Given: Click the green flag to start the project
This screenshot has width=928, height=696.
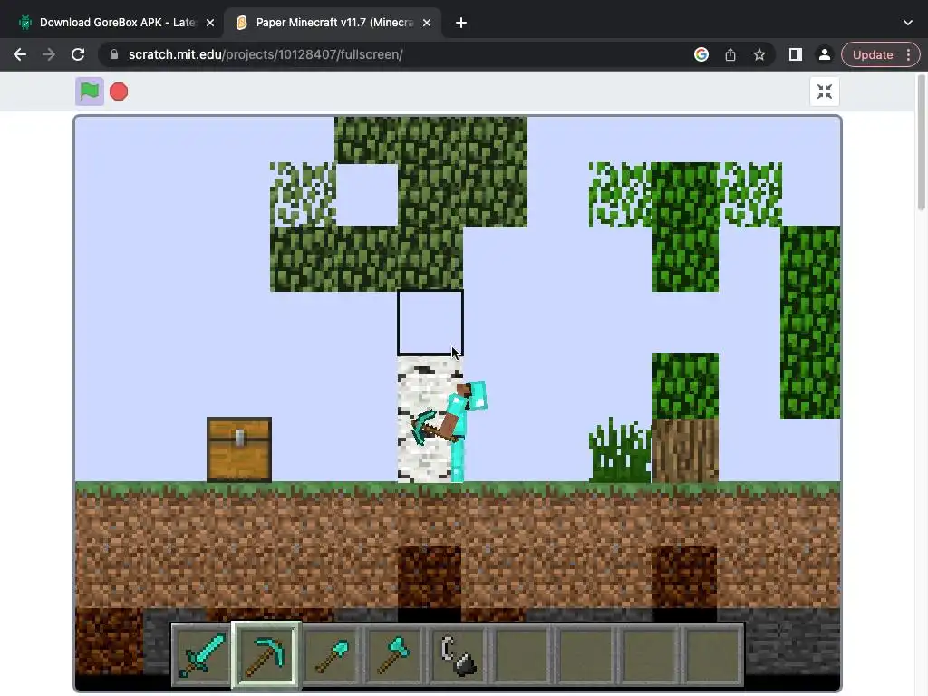Looking at the screenshot, I should pyautogui.click(x=90, y=92).
